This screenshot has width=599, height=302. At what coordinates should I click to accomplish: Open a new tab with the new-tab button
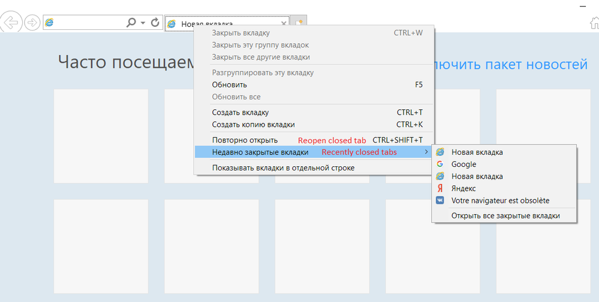pyautogui.click(x=299, y=23)
